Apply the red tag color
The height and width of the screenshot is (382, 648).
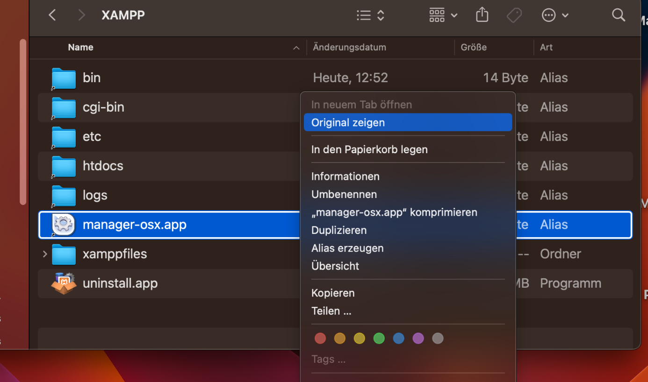point(320,338)
